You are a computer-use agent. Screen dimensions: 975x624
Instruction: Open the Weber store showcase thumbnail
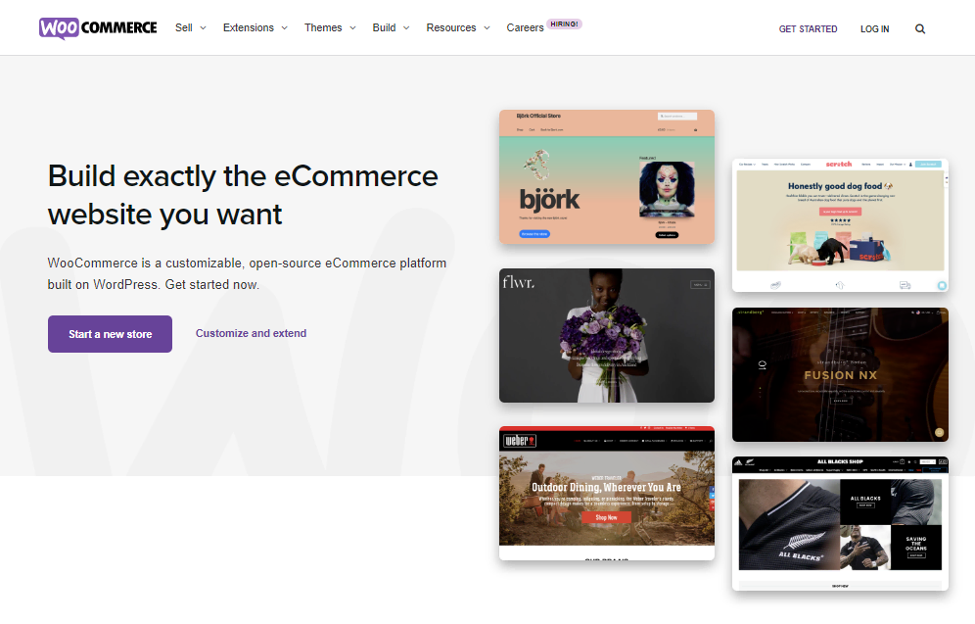tap(607, 494)
